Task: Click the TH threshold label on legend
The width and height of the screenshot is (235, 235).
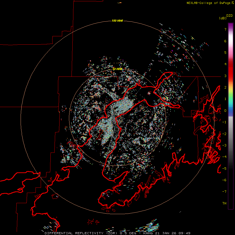Action: tap(224, 203)
